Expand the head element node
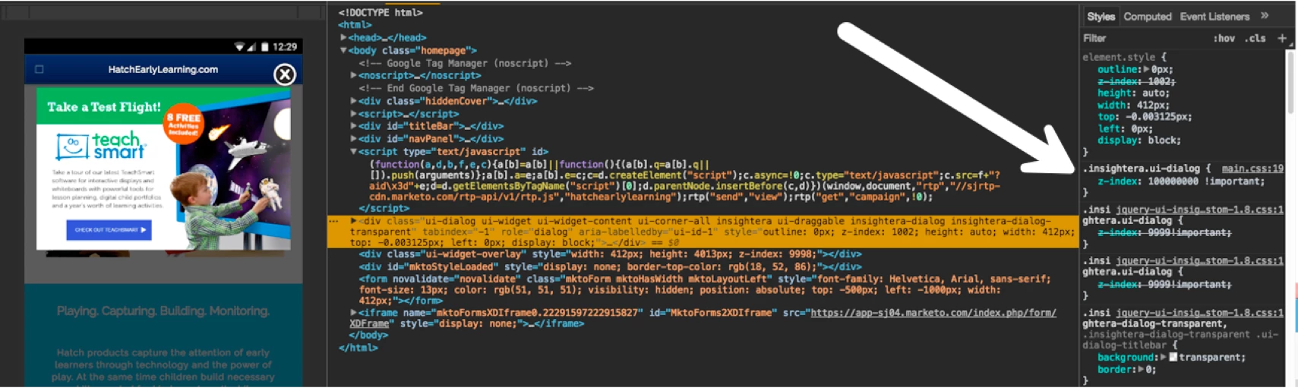 pyautogui.click(x=343, y=37)
